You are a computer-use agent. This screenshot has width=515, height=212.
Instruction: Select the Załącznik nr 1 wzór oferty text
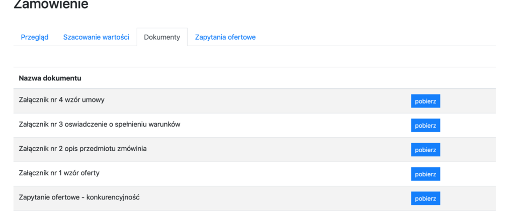[59, 173]
